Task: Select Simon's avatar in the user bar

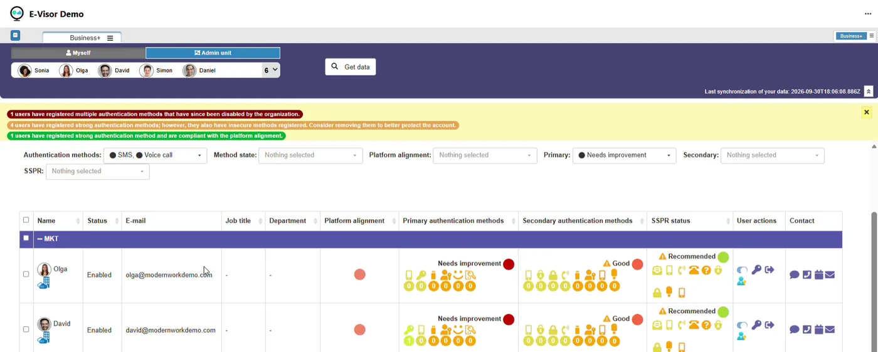Action: (147, 71)
